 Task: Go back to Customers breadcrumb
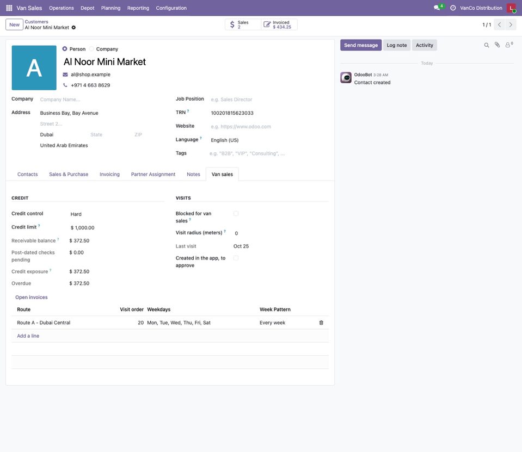point(36,22)
